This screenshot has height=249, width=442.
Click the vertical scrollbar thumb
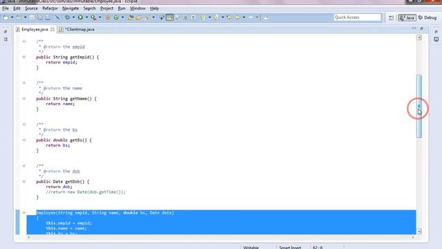coord(419,106)
